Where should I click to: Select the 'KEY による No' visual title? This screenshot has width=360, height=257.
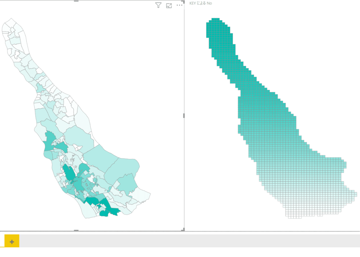pos(200,3)
